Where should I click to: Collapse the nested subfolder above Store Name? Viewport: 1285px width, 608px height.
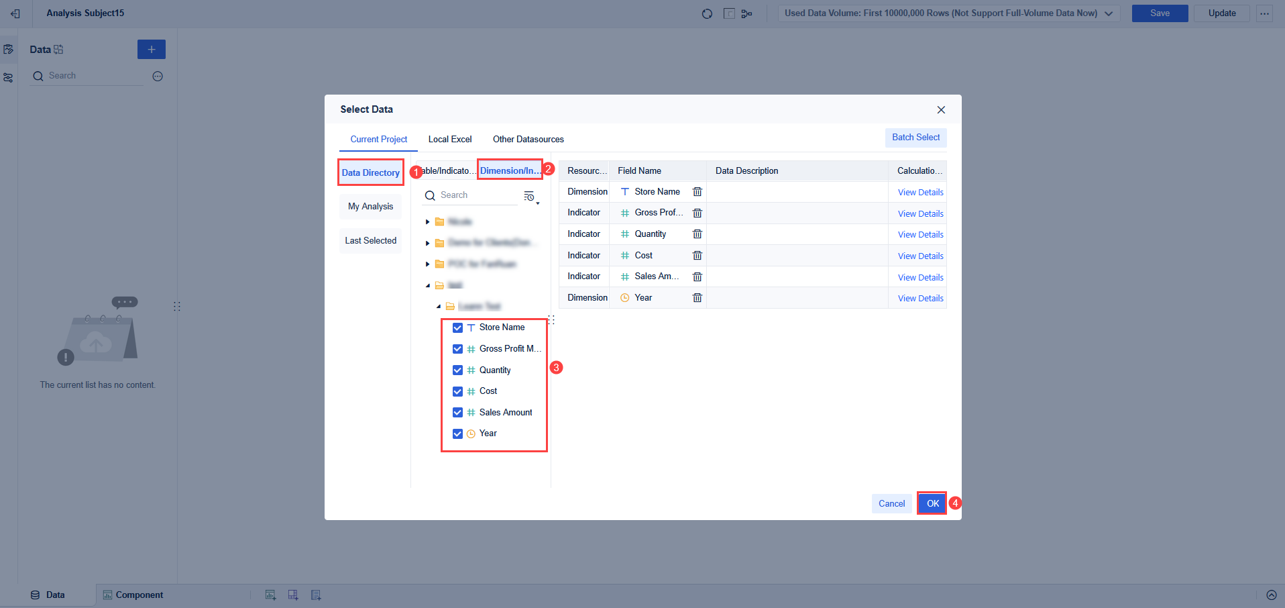(x=439, y=307)
